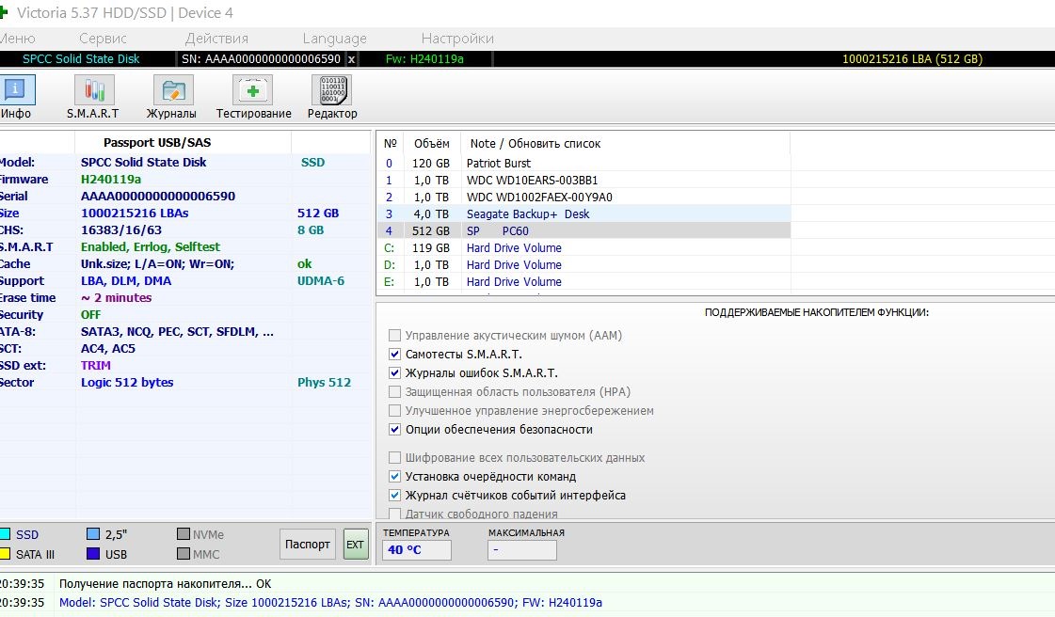Image resolution: width=1055 pixels, height=617 pixels.
Task: Open the Редактор hex editor icon
Action: click(331, 90)
